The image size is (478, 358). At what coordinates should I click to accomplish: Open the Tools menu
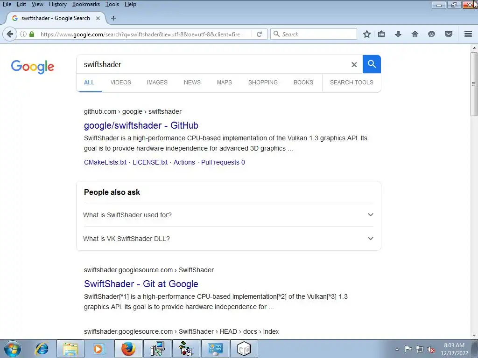112,4
